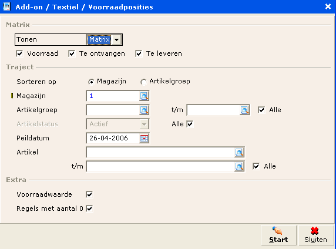The image size is (336, 249).
Task: Expand the Artikelstatus Actief dropdown
Action: (145, 124)
